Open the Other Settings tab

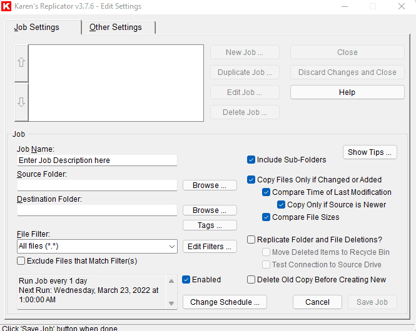pyautogui.click(x=115, y=27)
